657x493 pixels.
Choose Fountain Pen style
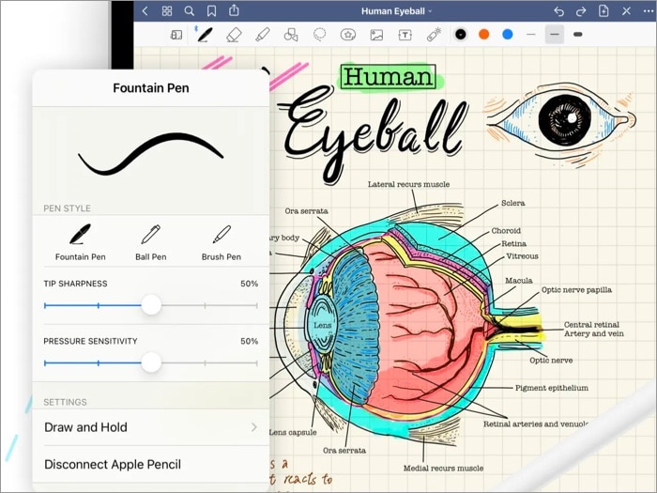[x=80, y=240]
